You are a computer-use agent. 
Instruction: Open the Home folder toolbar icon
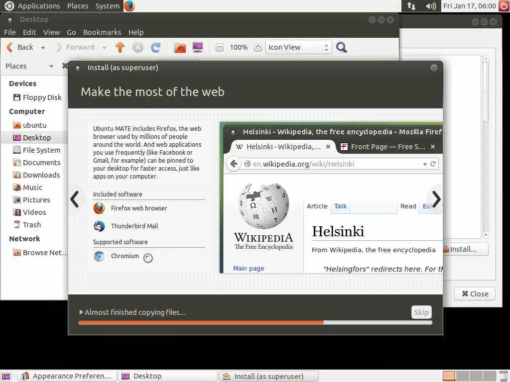coord(180,47)
